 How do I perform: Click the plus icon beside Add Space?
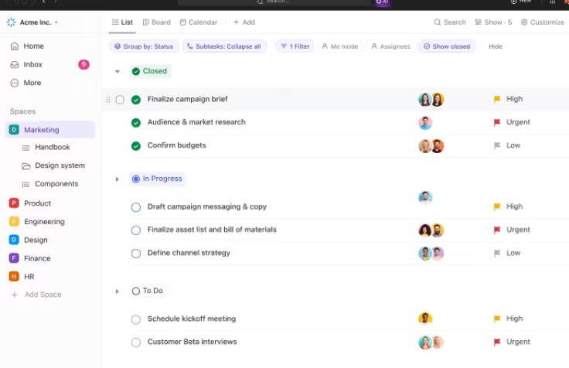(14, 295)
